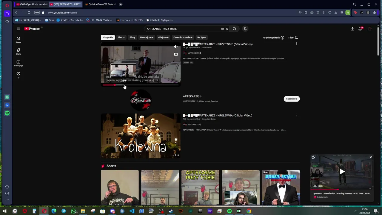The image size is (382, 215).
Task: Click the address bar www.youtube.com/results
Action: (x=62, y=13)
